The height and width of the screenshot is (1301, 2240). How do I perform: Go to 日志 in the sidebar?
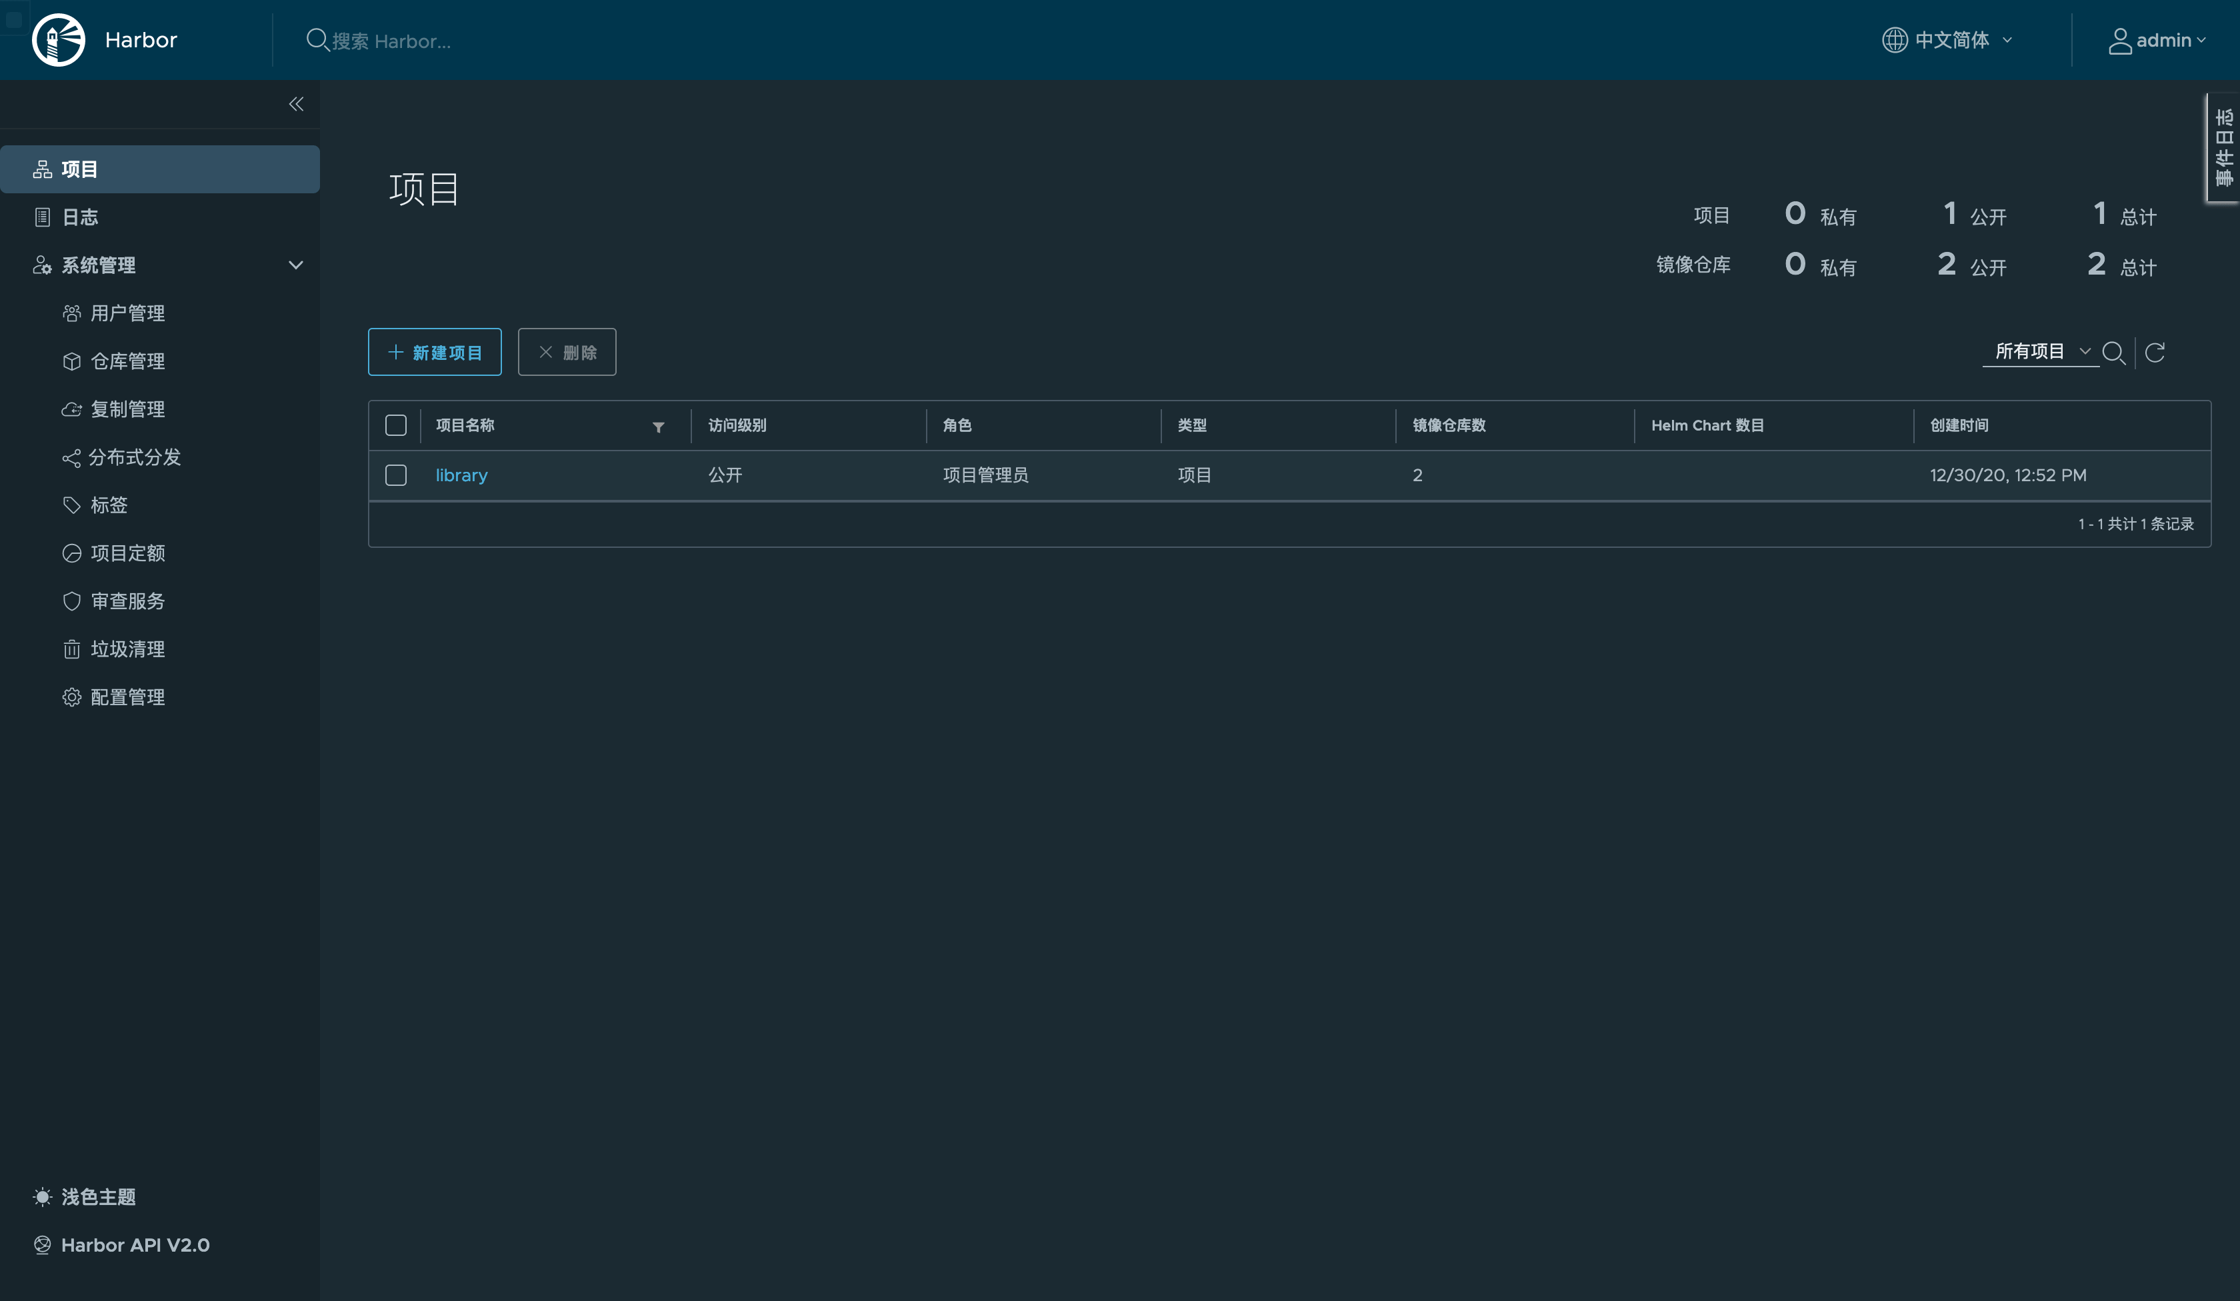pyautogui.click(x=80, y=217)
